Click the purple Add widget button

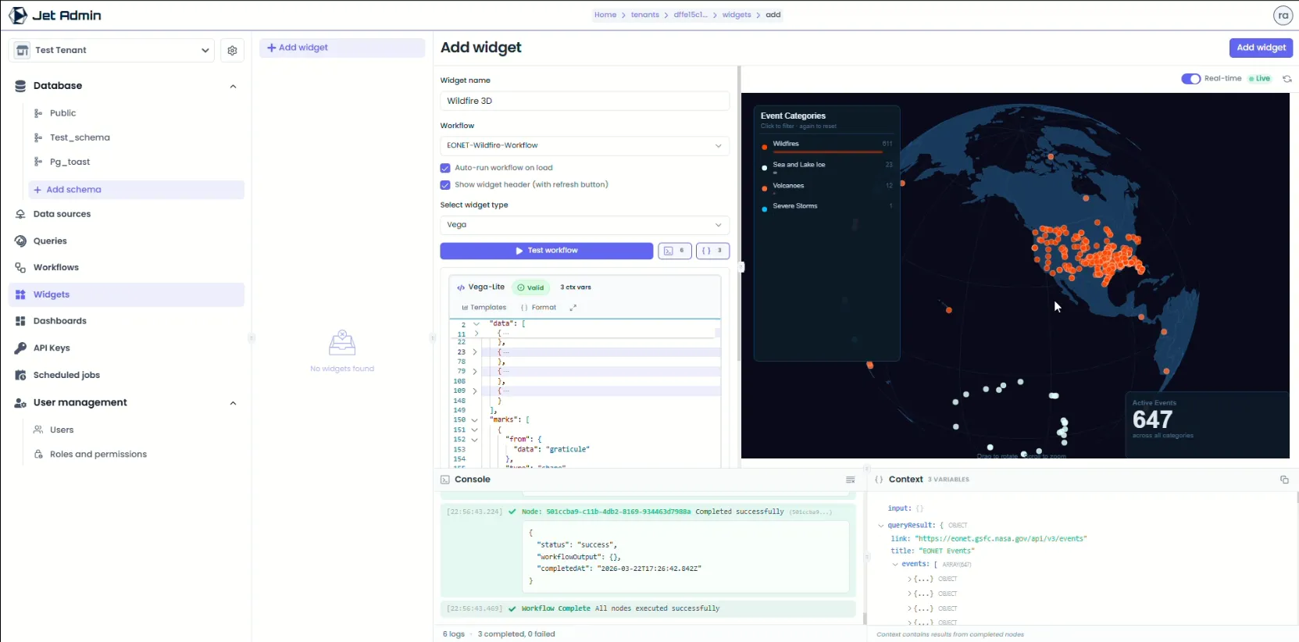point(1261,48)
